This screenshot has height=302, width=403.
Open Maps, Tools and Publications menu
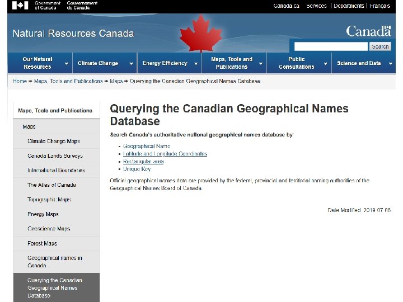click(x=235, y=63)
